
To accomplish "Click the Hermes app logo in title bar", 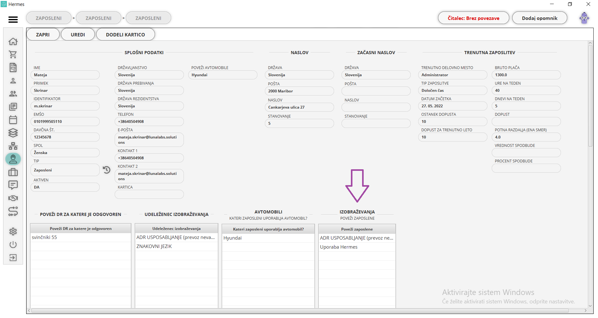I will pyautogui.click(x=4, y=4).
